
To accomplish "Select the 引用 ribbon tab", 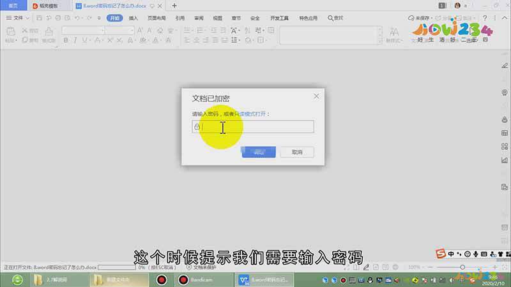I will pyautogui.click(x=180, y=18).
